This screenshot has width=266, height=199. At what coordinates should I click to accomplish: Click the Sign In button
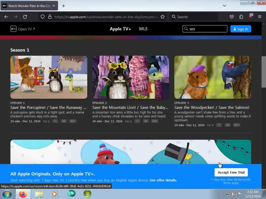(241, 29)
